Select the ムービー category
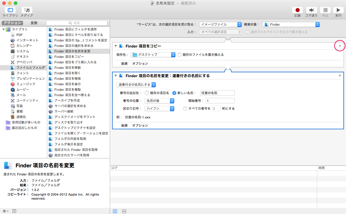Viewport: 346px width, 214px height. click(22, 90)
